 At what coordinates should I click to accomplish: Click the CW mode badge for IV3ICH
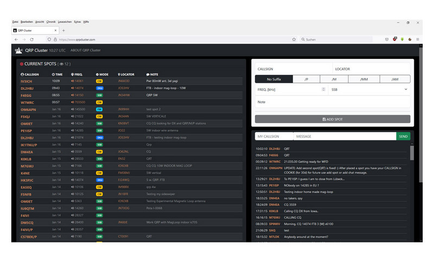click(99, 81)
